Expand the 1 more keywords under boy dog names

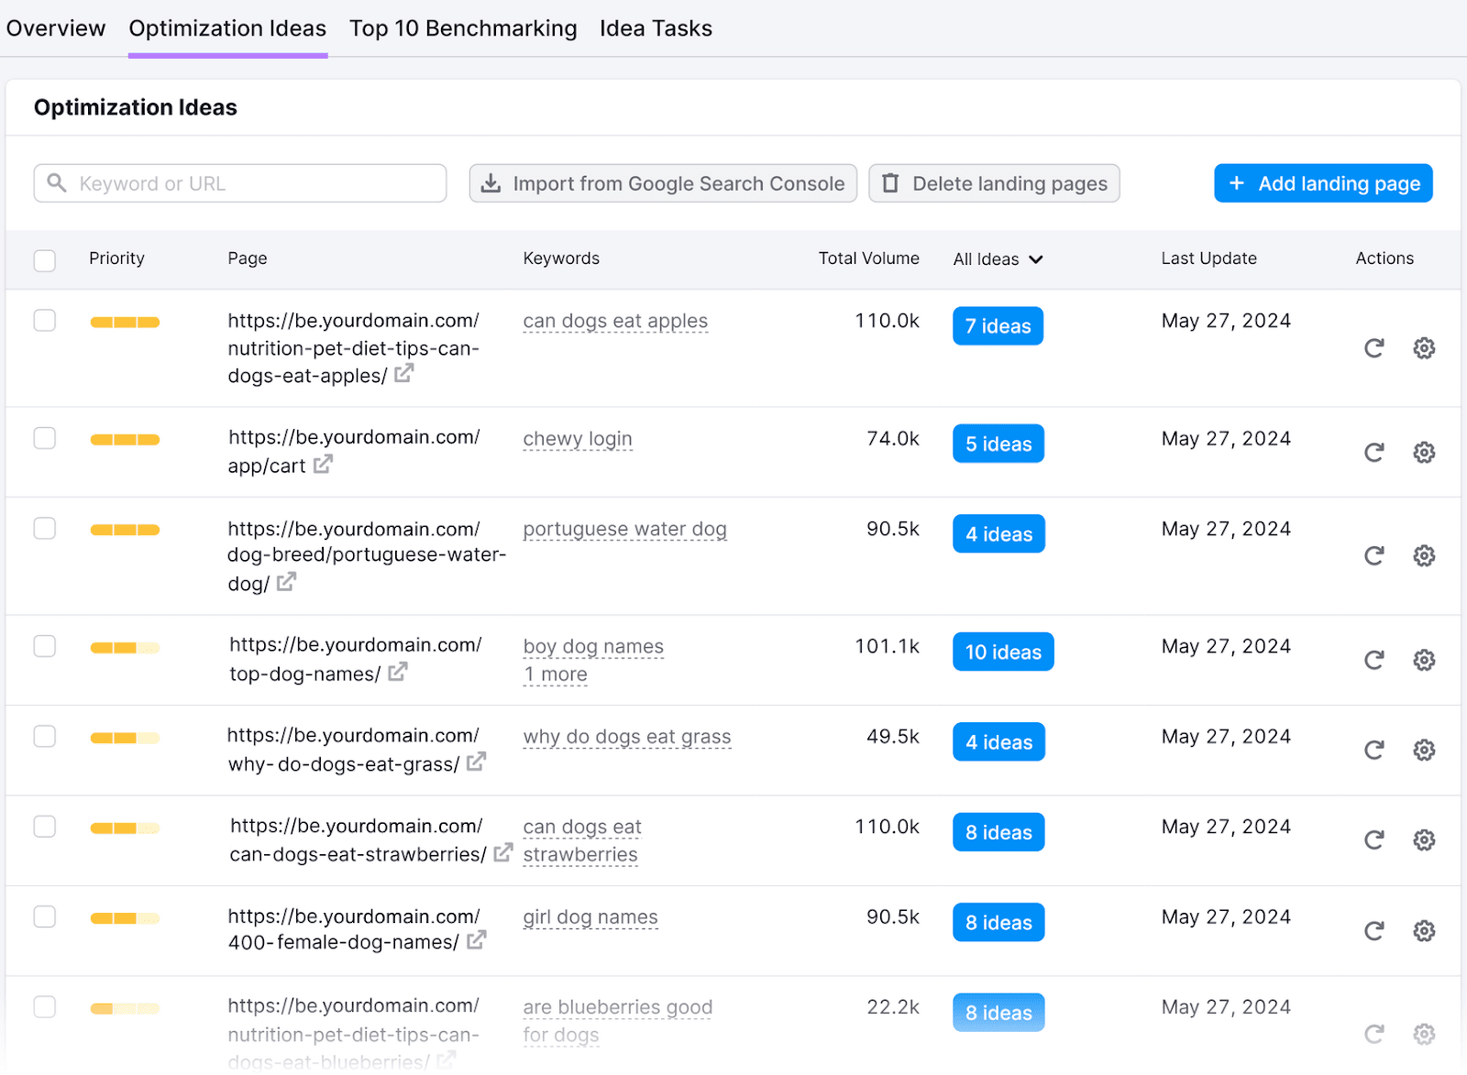(555, 674)
